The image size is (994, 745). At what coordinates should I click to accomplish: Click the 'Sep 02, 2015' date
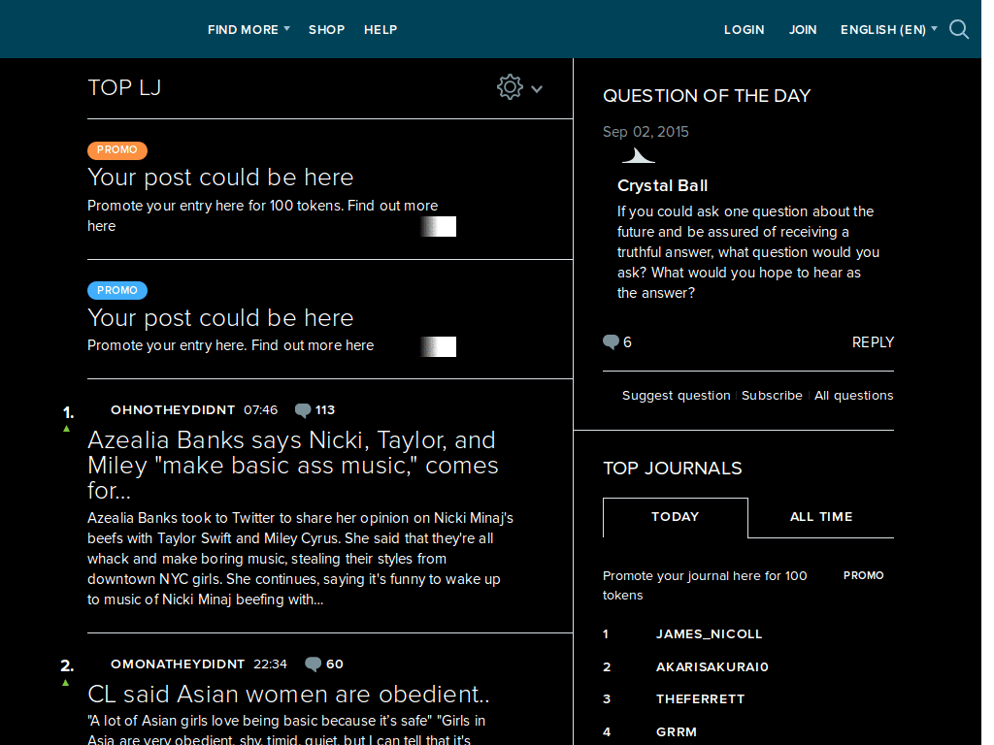646,132
